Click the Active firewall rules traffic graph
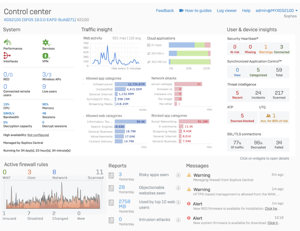The height and width of the screenshot is (231, 300). pyautogui.click(x=53, y=194)
